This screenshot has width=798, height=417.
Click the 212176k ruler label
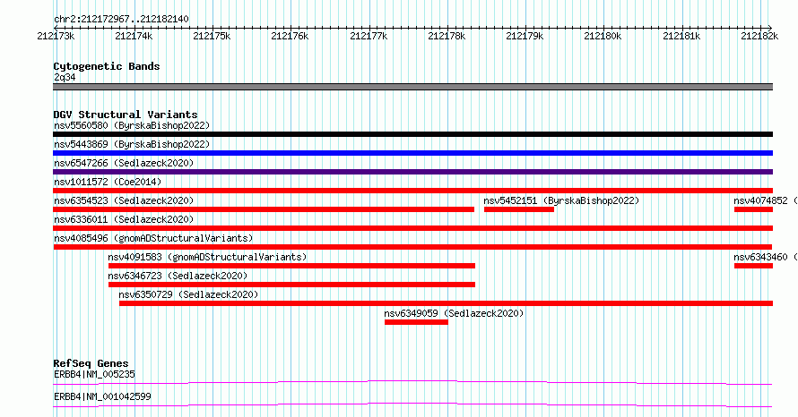point(290,36)
